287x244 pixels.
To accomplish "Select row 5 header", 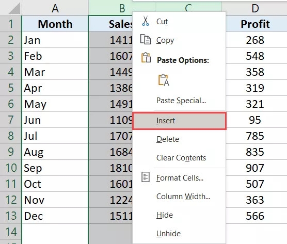I will [x=11, y=88].
